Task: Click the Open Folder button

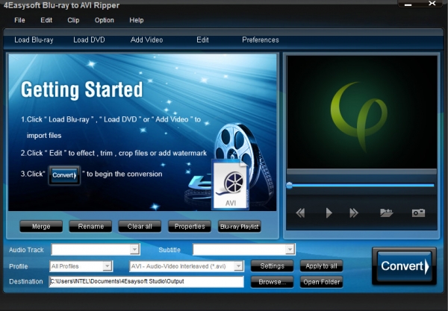Action: point(321,282)
